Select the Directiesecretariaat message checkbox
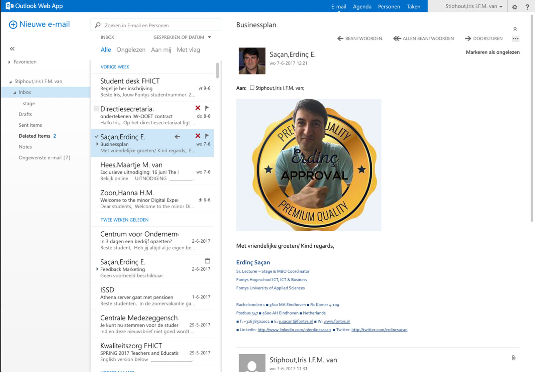535x372 pixels. pos(96,109)
